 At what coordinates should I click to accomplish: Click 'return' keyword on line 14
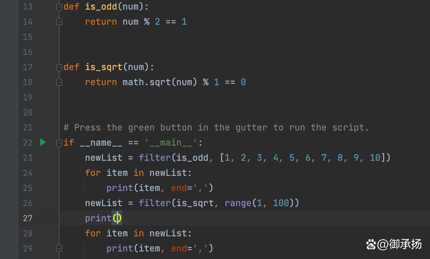click(101, 22)
